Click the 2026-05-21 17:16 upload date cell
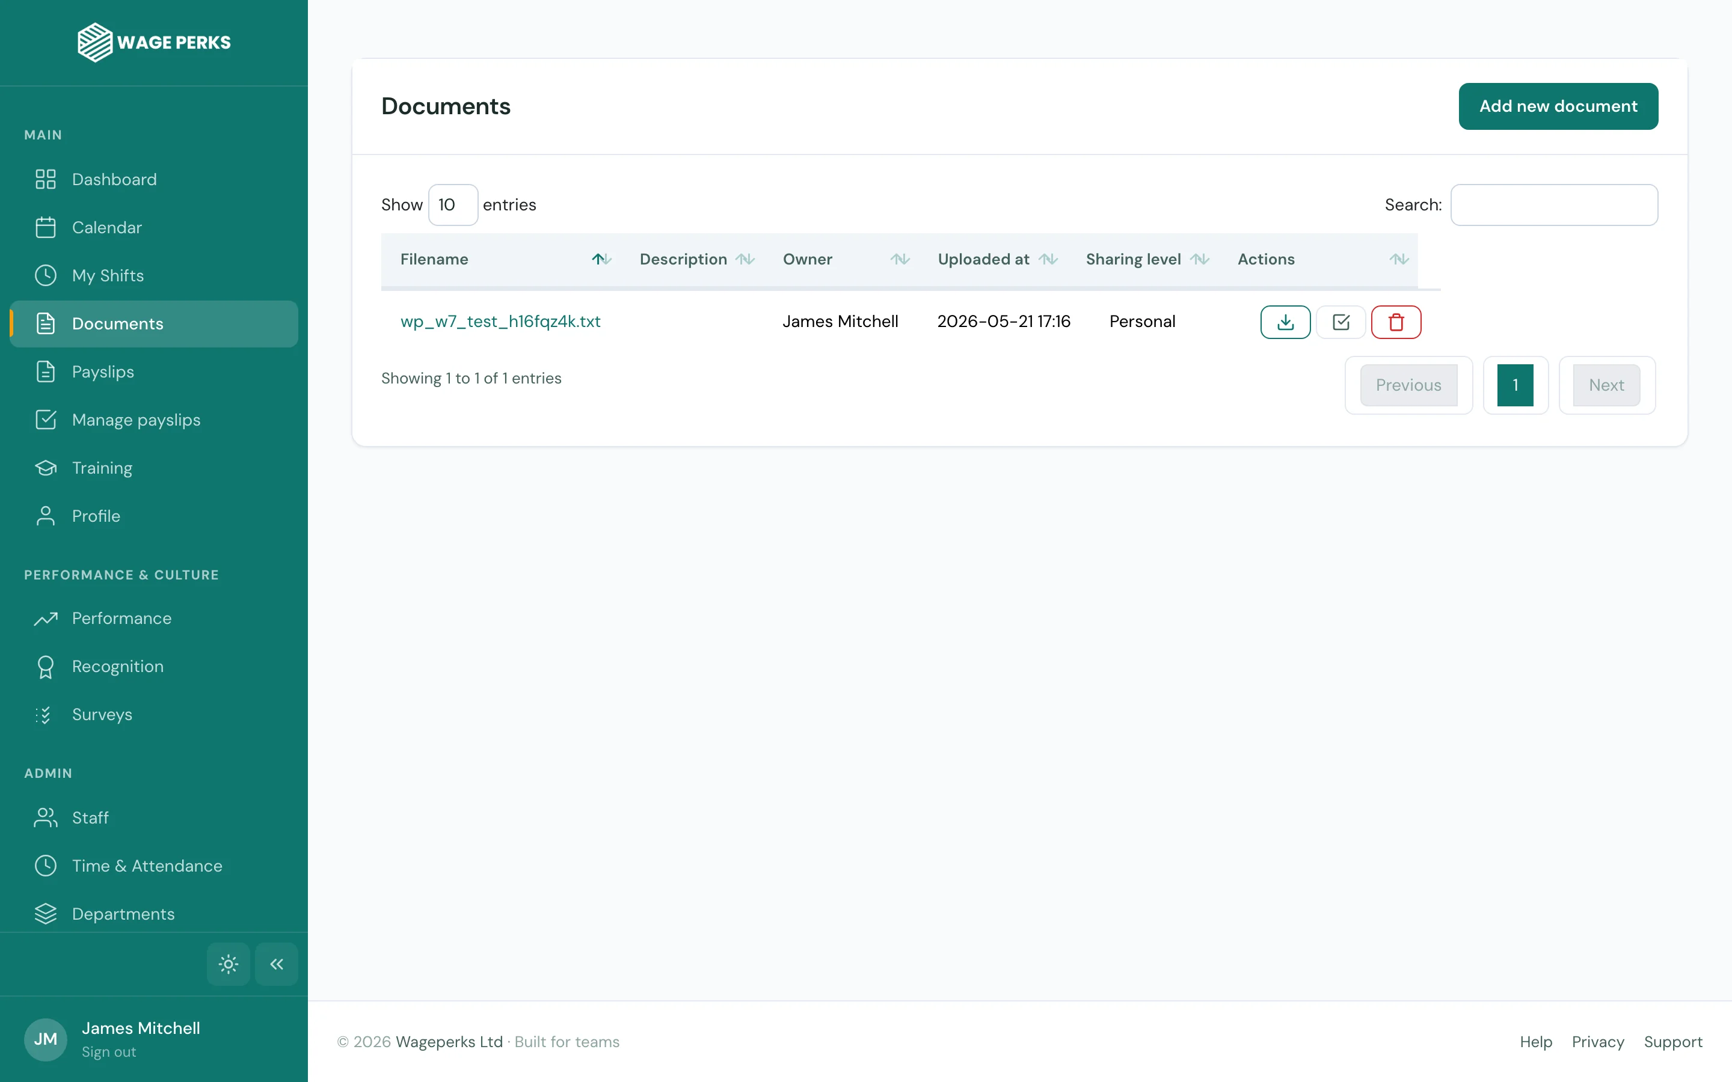1732x1082 pixels. pyautogui.click(x=1003, y=322)
